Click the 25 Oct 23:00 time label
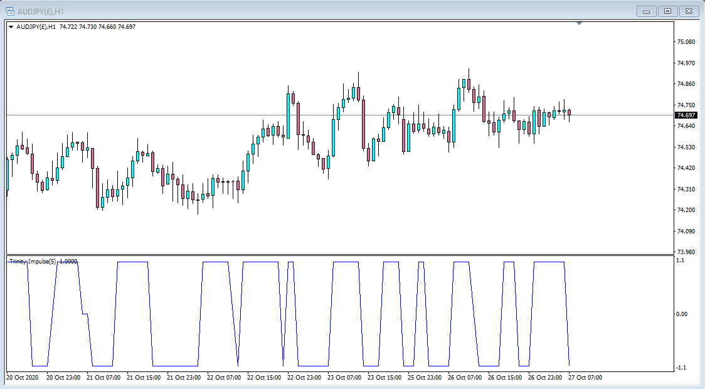The height and width of the screenshot is (389, 705). pyautogui.click(x=425, y=378)
